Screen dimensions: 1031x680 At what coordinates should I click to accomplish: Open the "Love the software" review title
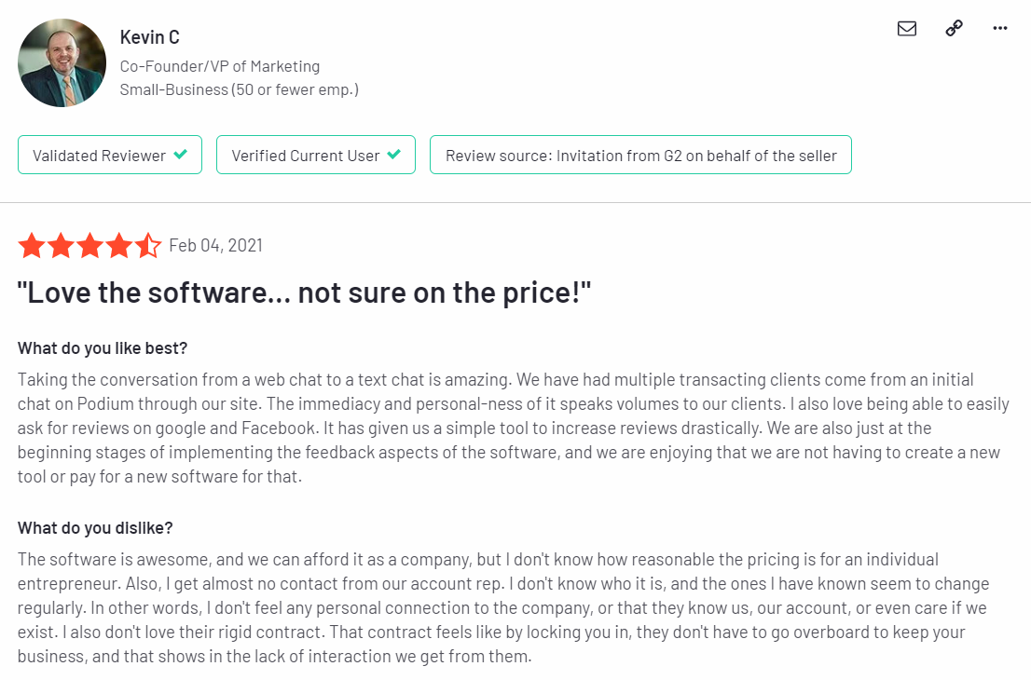coord(304,293)
